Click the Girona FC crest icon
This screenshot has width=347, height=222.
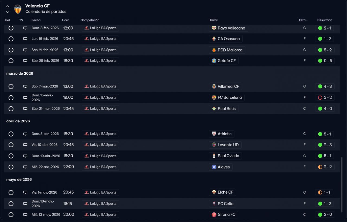tap(214, 214)
